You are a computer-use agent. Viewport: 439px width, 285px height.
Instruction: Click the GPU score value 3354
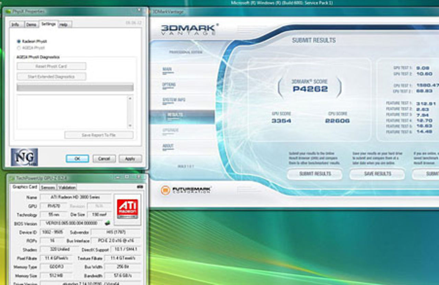pos(281,121)
